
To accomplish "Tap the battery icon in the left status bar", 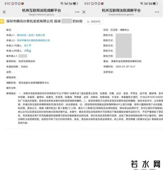I will (x=76, y=4).
